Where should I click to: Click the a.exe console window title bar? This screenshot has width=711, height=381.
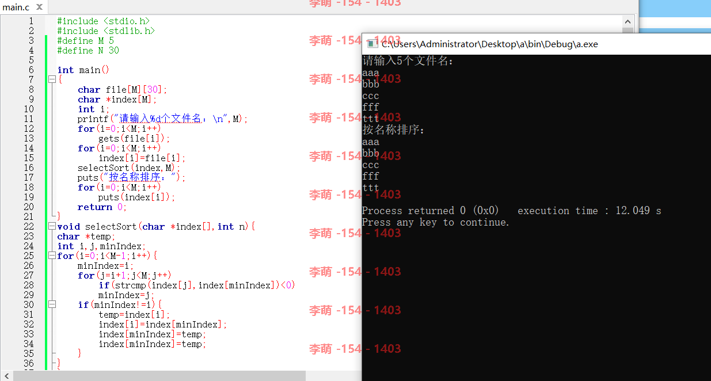[x=535, y=44]
